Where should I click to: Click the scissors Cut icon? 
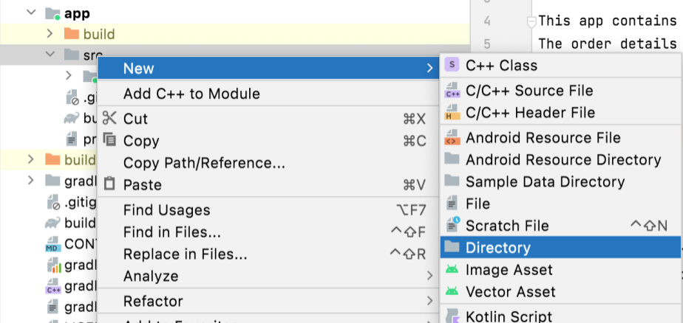click(x=109, y=119)
